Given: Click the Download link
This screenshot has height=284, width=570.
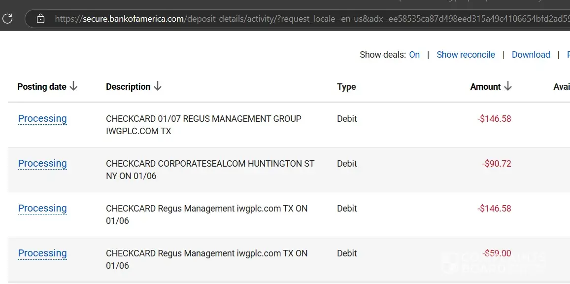Looking at the screenshot, I should 531,55.
